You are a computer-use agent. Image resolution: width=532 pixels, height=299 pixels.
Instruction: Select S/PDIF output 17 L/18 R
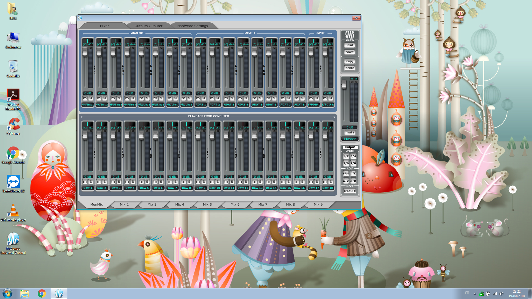[350, 191]
